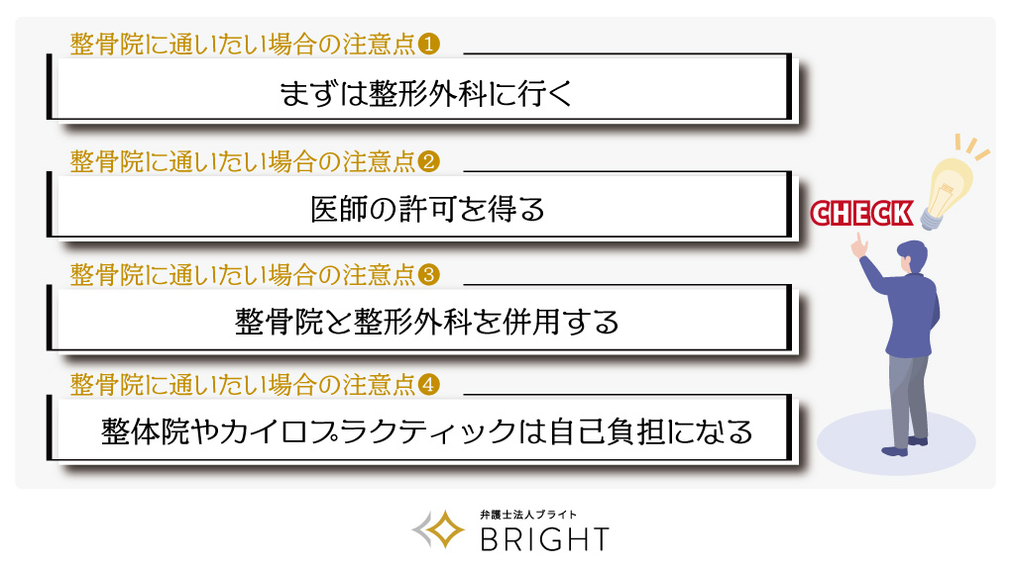Click the first 整骨院に通いたい場合の注意点 heading
Screen dimensions: 1015x570
[243, 45]
